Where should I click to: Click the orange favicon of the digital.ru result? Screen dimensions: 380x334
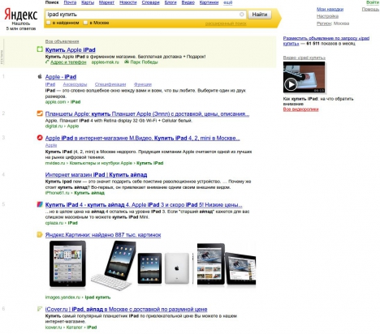40,113
